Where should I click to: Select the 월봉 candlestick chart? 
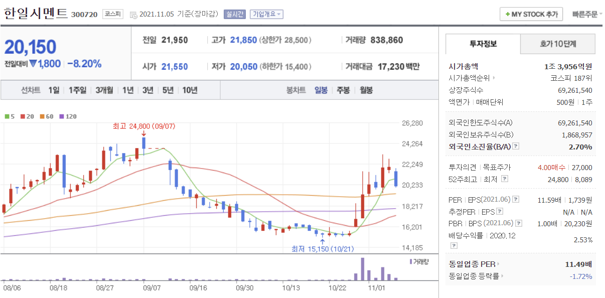(x=366, y=90)
